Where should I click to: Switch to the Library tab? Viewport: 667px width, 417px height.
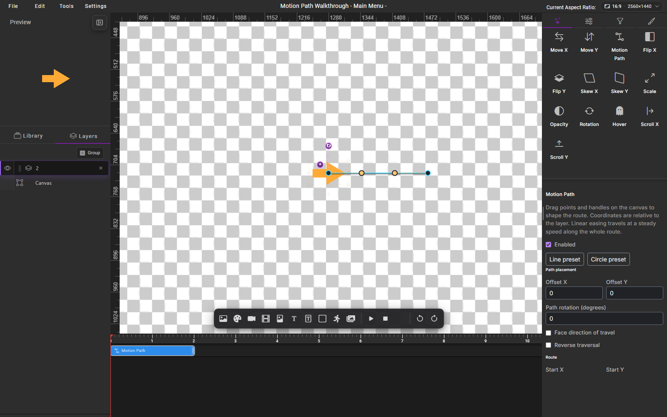coord(28,136)
